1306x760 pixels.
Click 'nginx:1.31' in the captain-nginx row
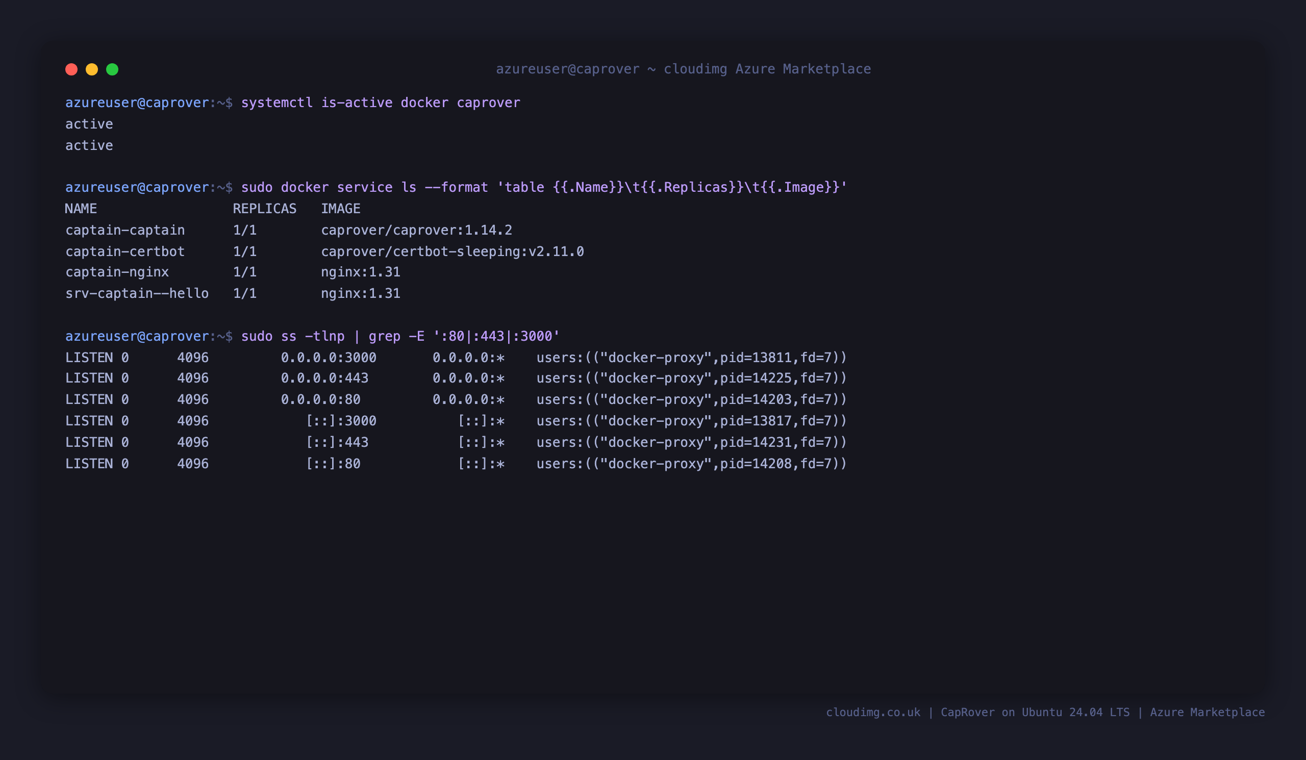pyautogui.click(x=361, y=272)
